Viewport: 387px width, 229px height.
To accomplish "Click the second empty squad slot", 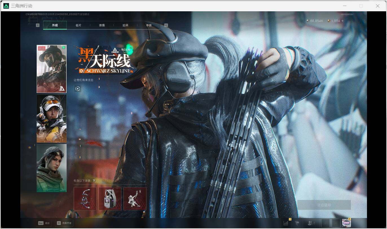I will 336,223.
